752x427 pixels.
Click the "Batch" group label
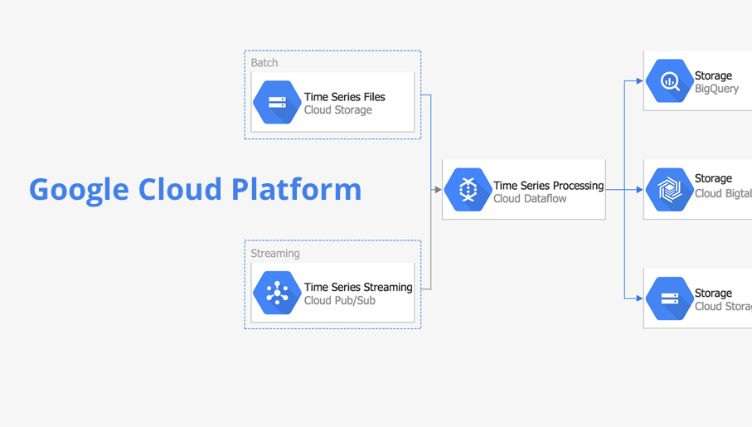pos(264,63)
